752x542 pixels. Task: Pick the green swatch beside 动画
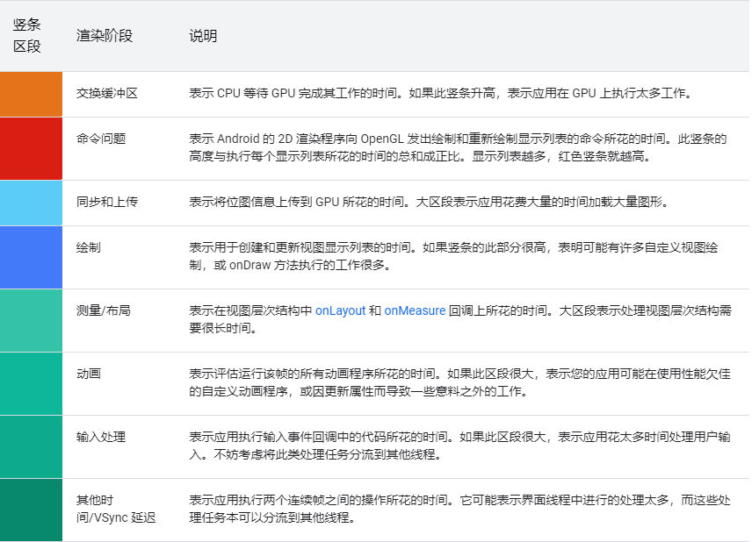31,383
